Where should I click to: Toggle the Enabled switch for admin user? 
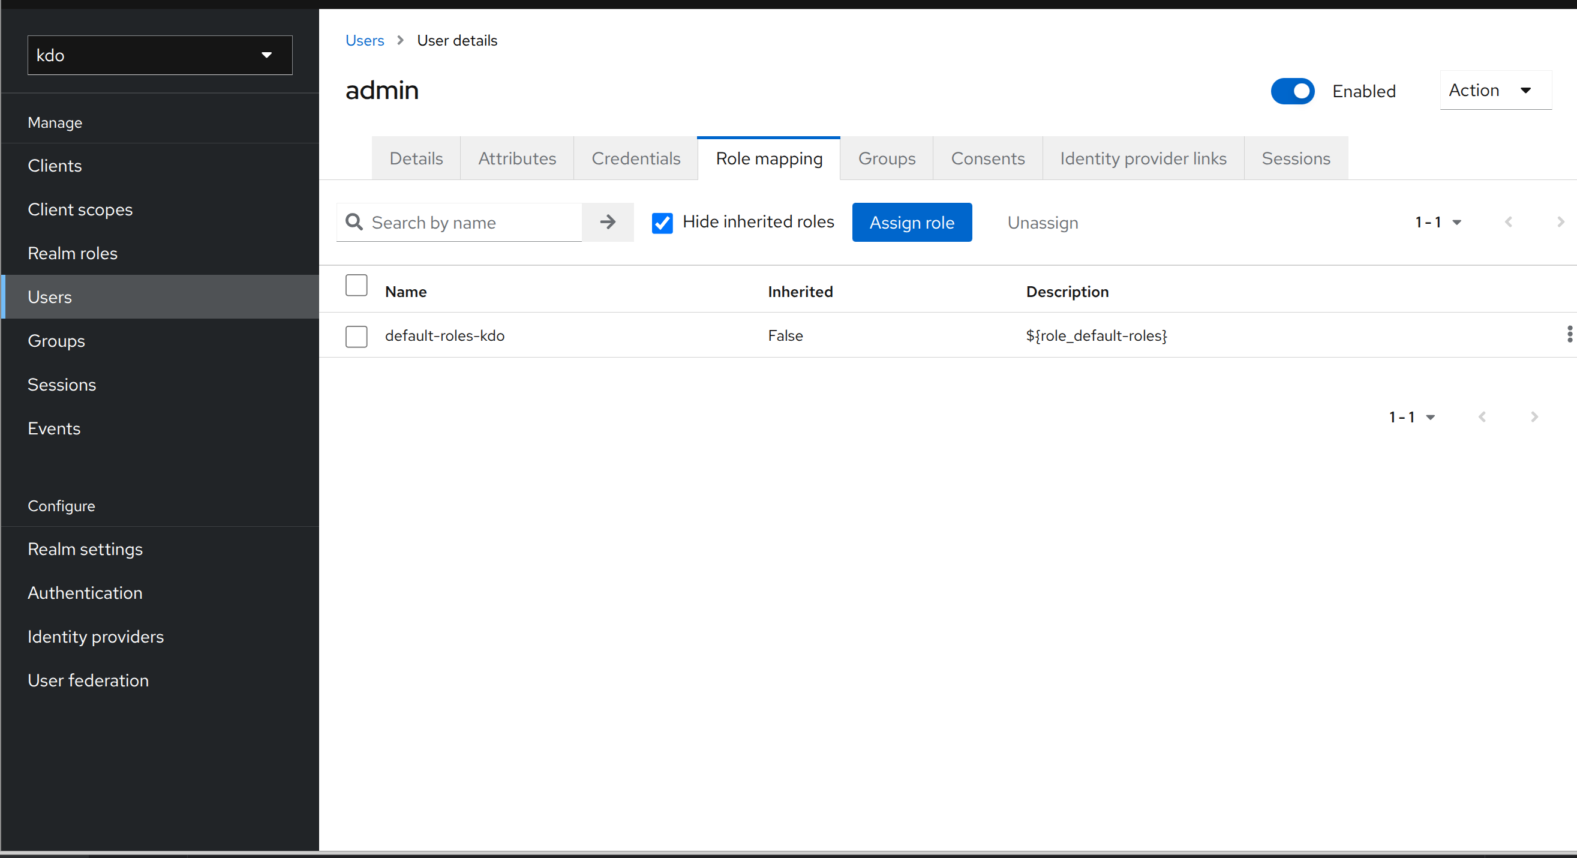(x=1292, y=91)
